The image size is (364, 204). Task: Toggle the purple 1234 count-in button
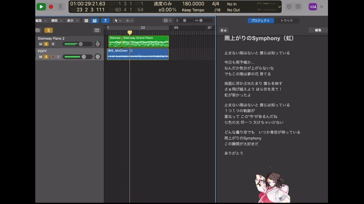click(x=313, y=7)
